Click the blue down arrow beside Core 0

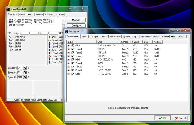coord(49,59)
